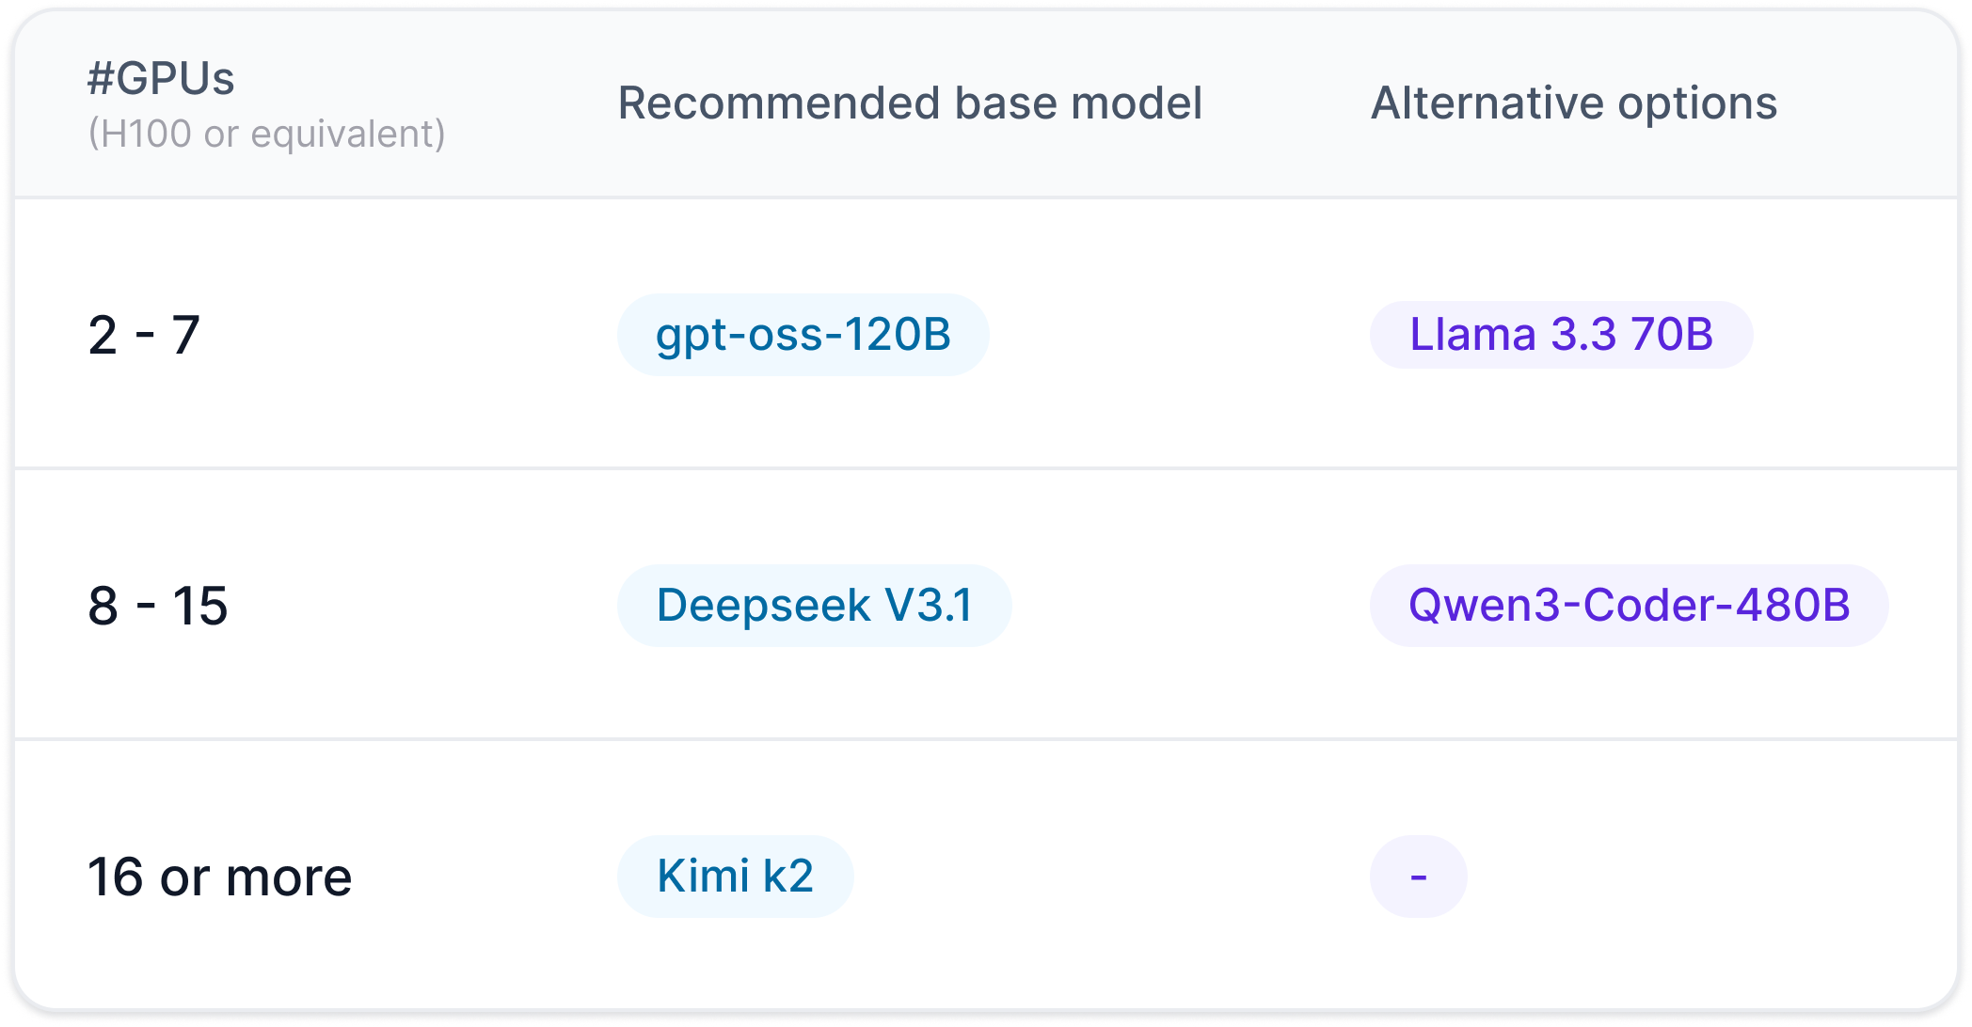Click the word "Alternative" in the header

tap(1487, 103)
